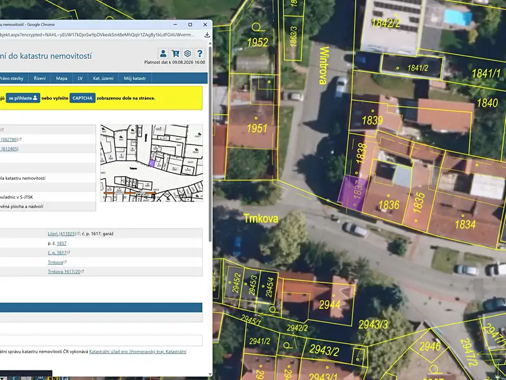Click the CAPTCHA button in the yellow banner
This screenshot has width=506, height=380.
pos(82,98)
